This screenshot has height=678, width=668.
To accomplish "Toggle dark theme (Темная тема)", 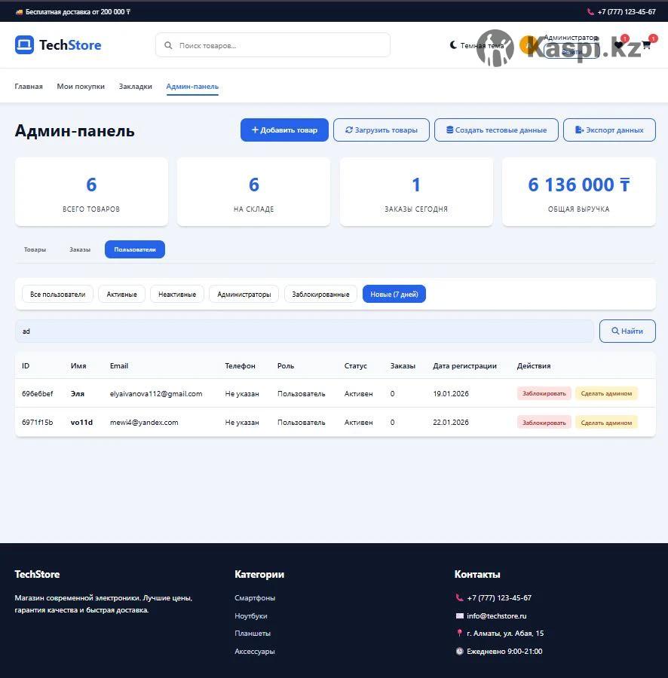I will tap(476, 45).
